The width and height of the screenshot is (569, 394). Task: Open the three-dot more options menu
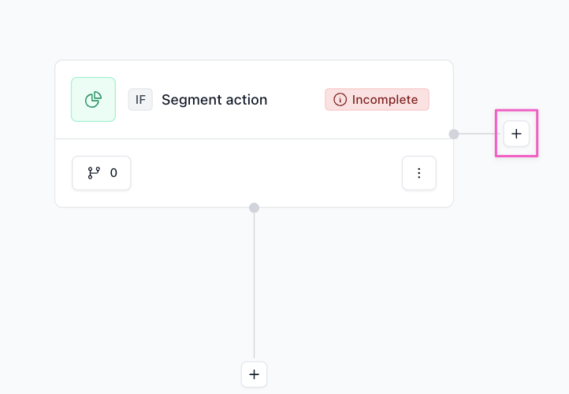coord(418,173)
